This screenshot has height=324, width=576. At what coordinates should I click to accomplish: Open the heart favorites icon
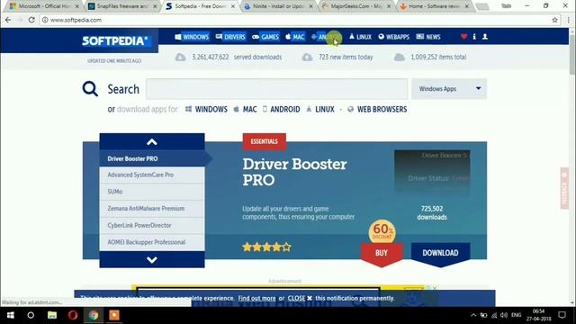pos(464,36)
